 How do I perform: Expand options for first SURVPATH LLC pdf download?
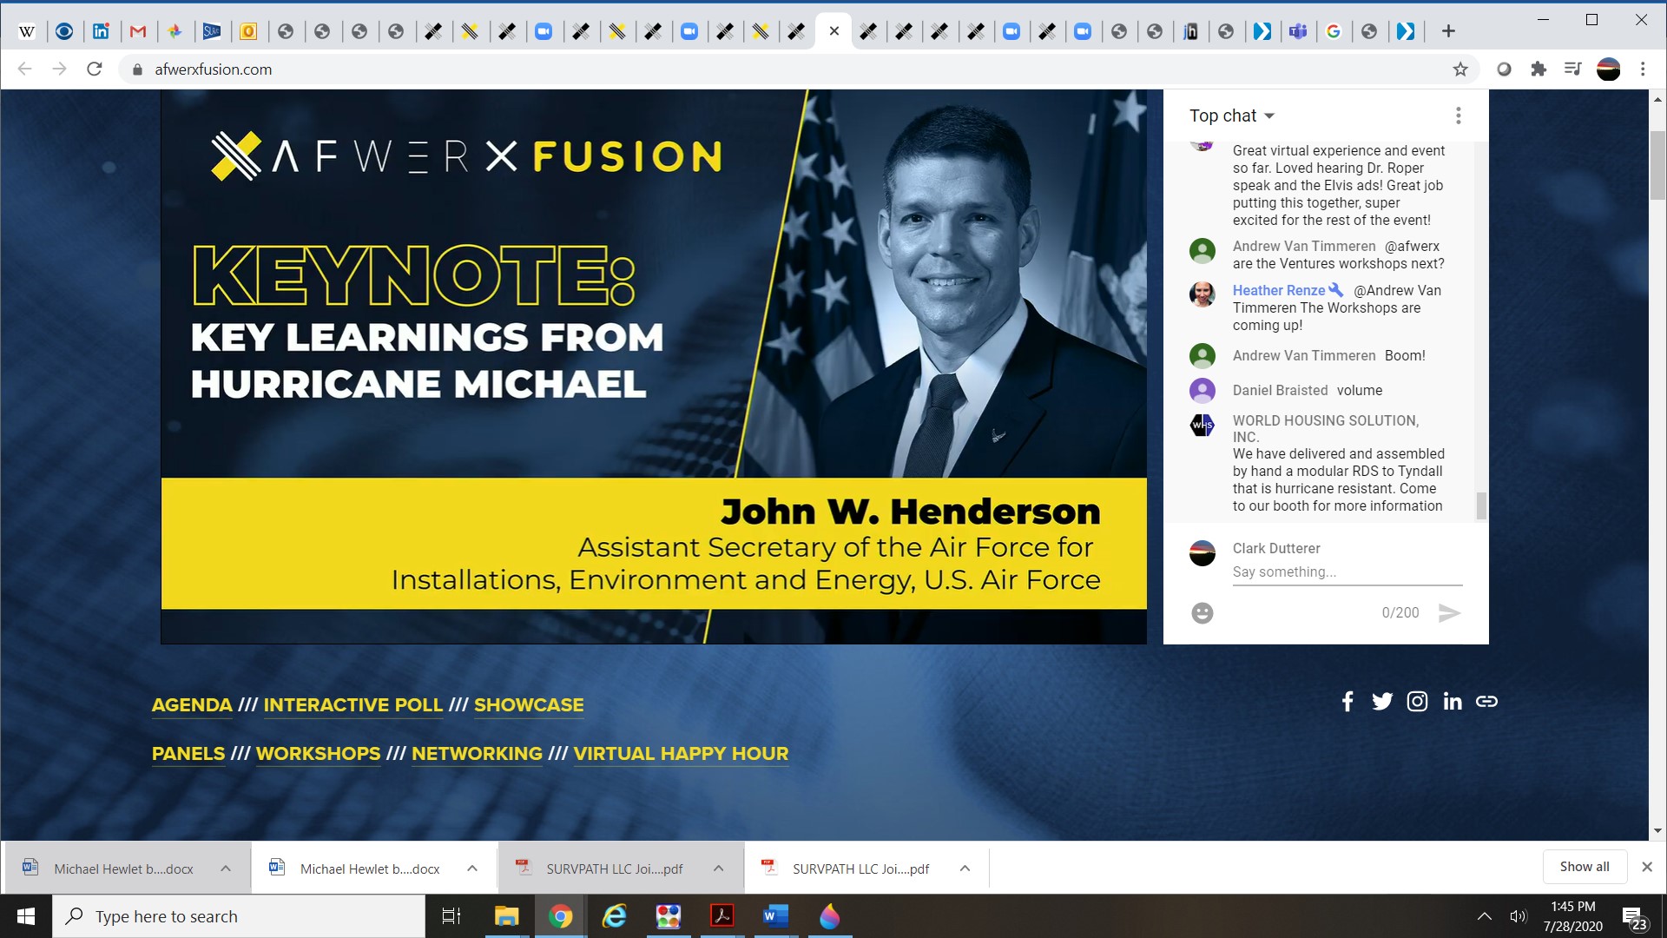[x=719, y=869]
